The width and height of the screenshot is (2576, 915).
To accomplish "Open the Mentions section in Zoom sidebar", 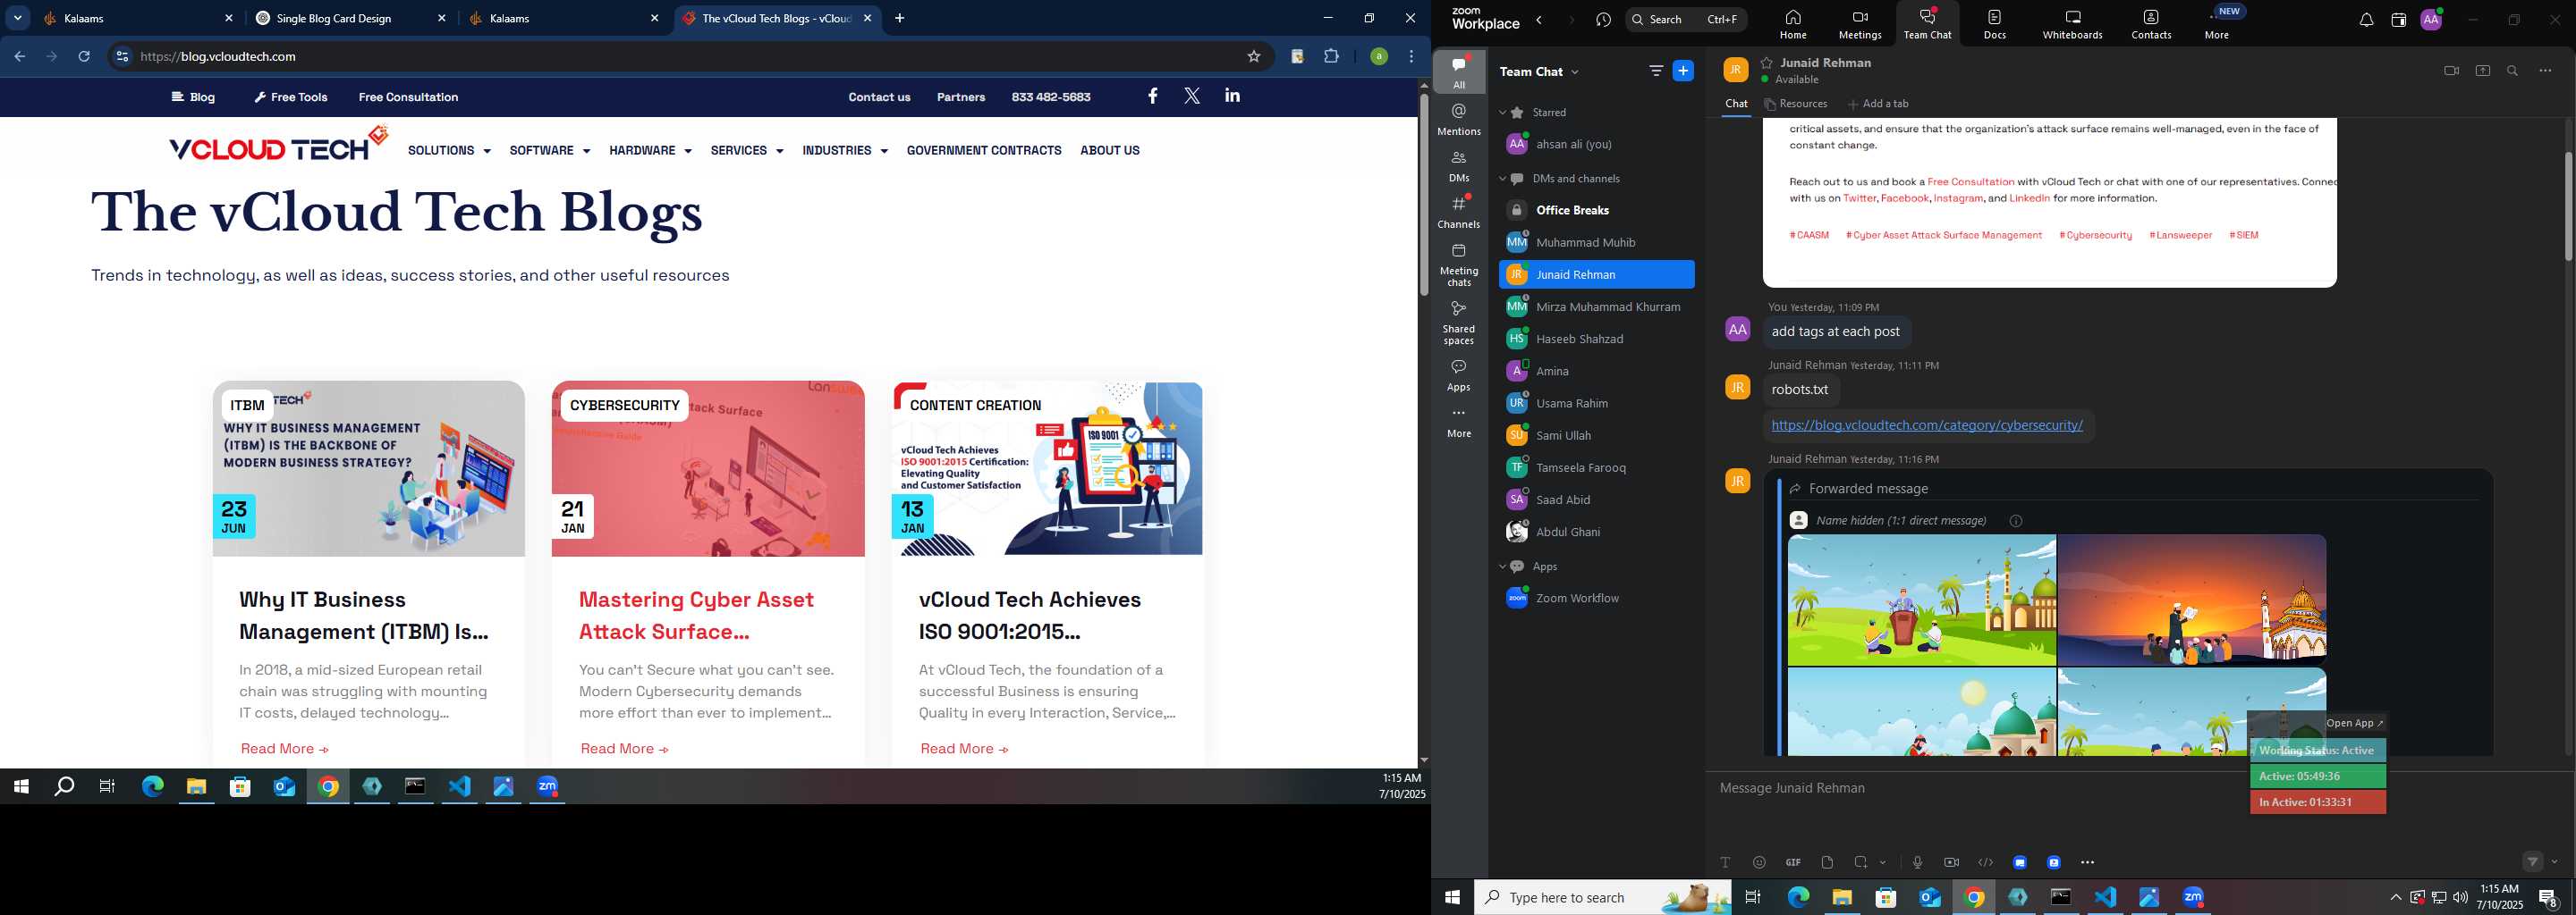I will point(1459,119).
